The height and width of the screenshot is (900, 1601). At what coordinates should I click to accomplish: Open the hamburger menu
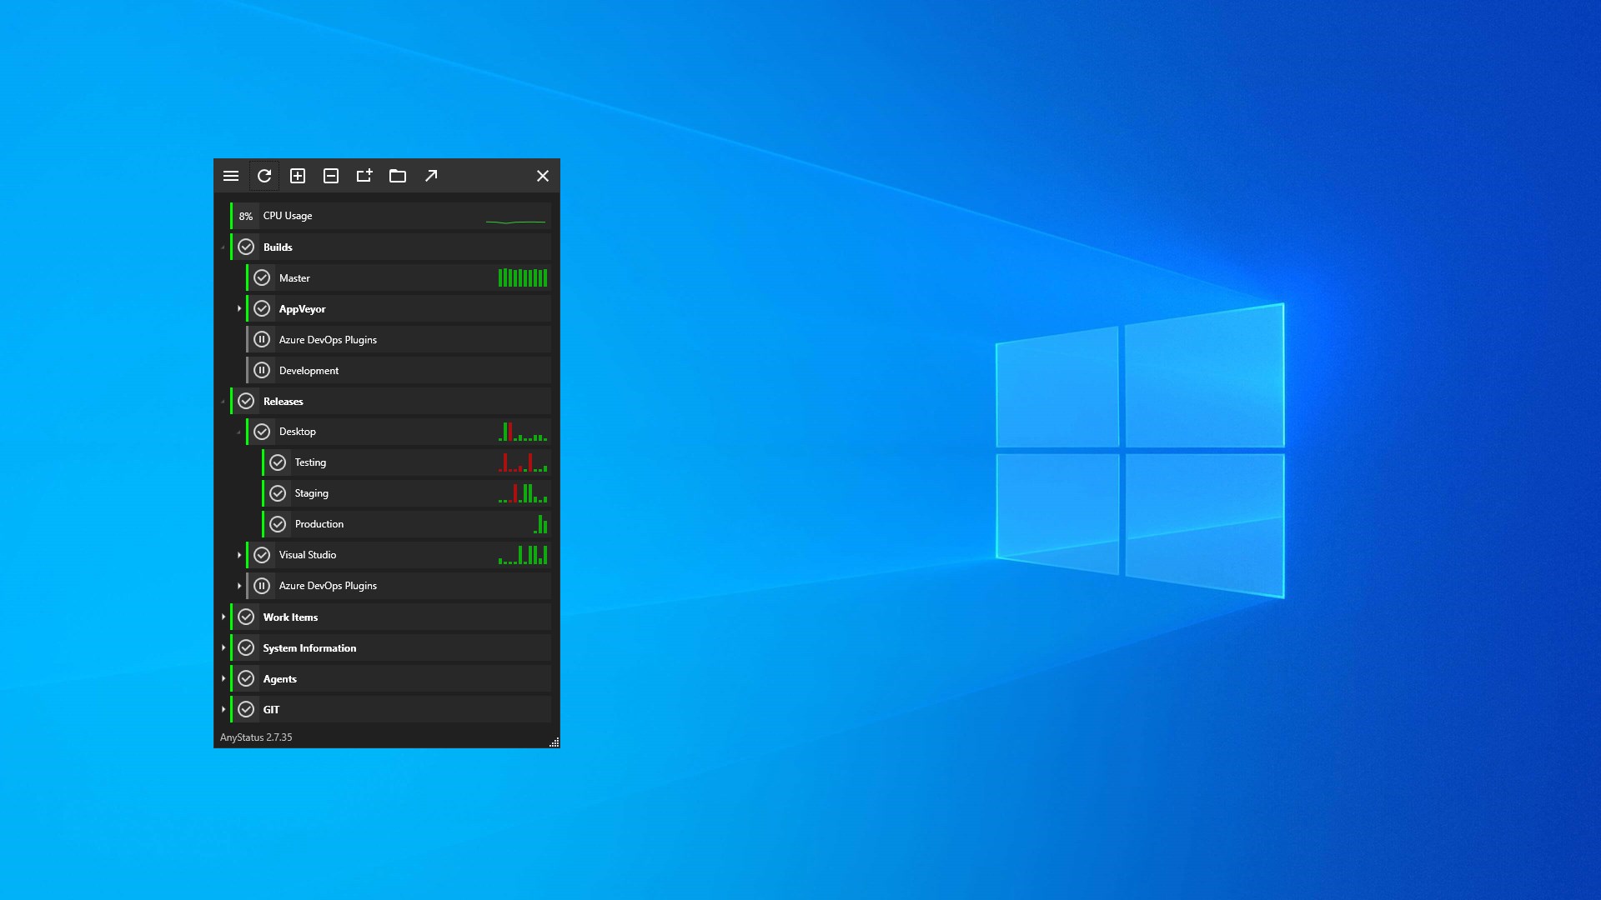coord(231,176)
